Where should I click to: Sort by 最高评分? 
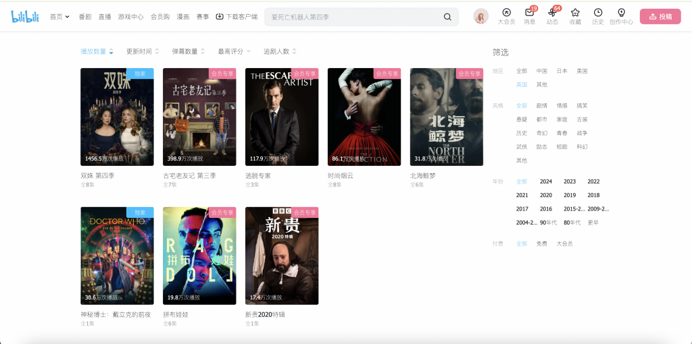tap(234, 51)
